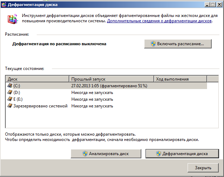Image resolution: width=224 pixels, height=177 pixels.
Task: Minimize the Дефрагментация диска window
Action: [207, 5]
